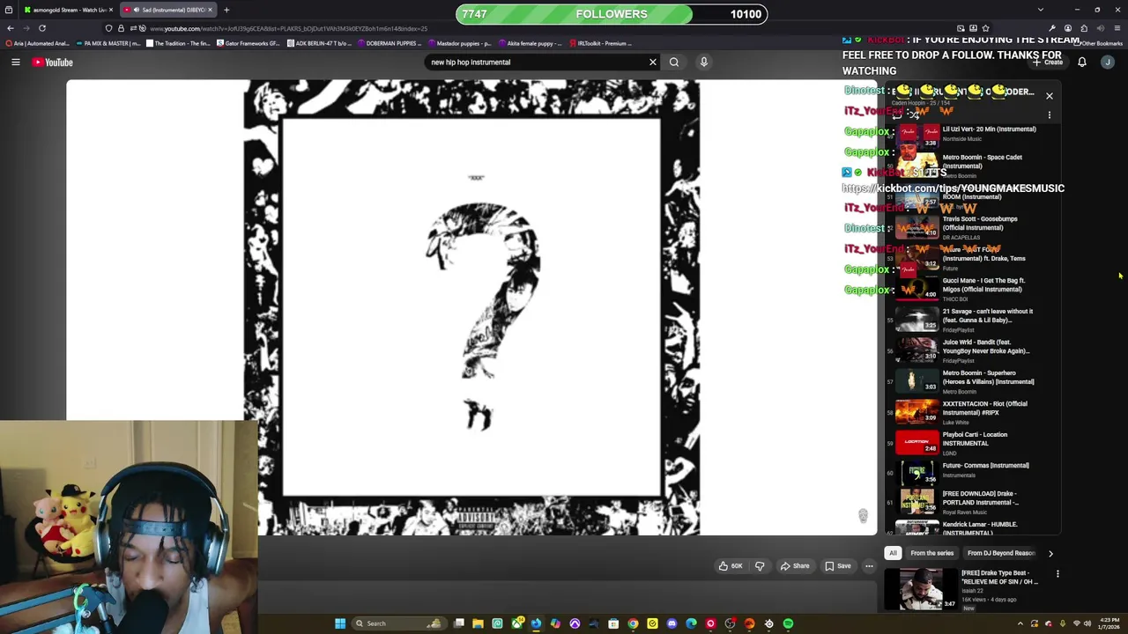Image resolution: width=1128 pixels, height=634 pixels.
Task: Show hidden system tray icons
Action: tap(1020, 623)
